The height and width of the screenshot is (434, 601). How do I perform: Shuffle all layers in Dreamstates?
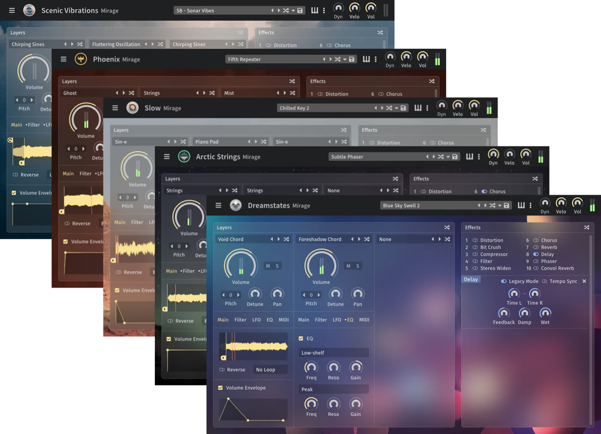[x=447, y=227]
